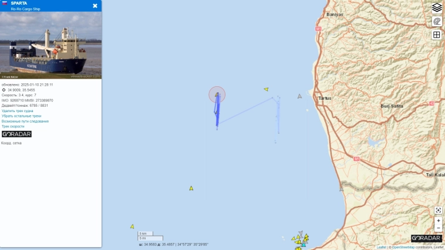Click the locate/center map icon
The width and height of the screenshot is (445, 250).
click(x=438, y=210)
